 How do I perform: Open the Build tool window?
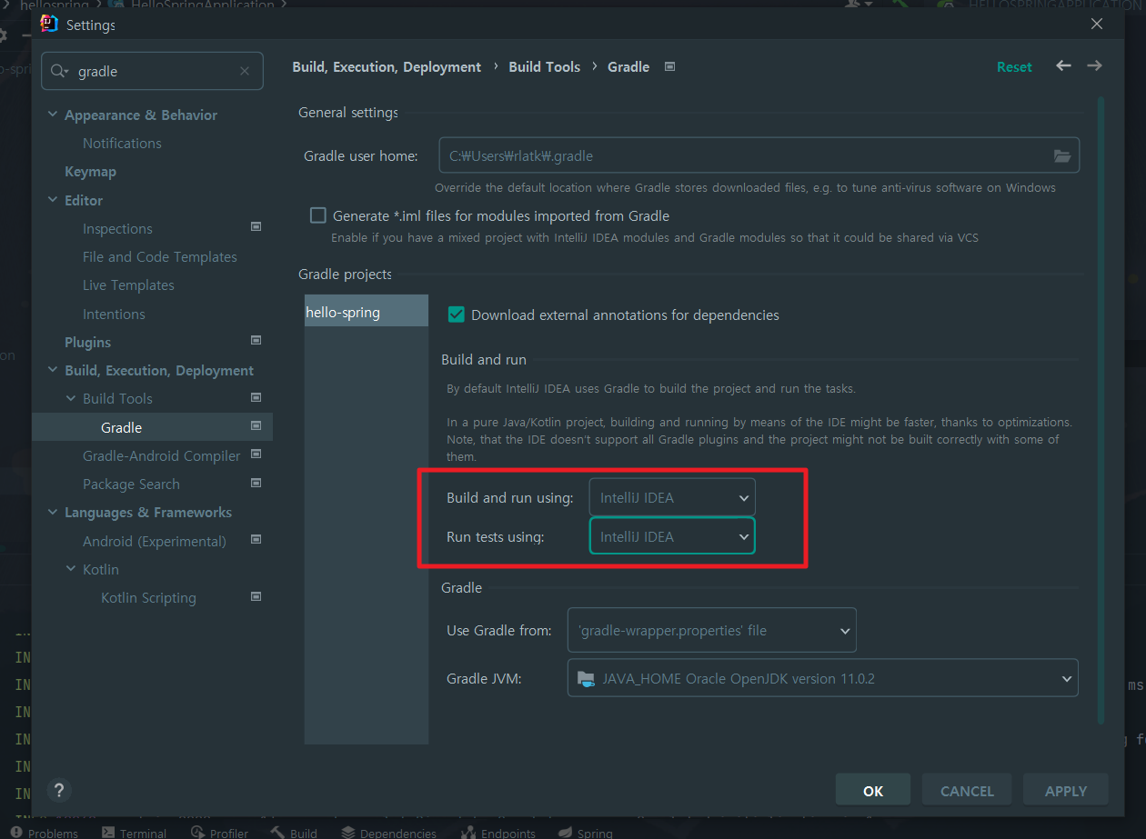point(293,833)
